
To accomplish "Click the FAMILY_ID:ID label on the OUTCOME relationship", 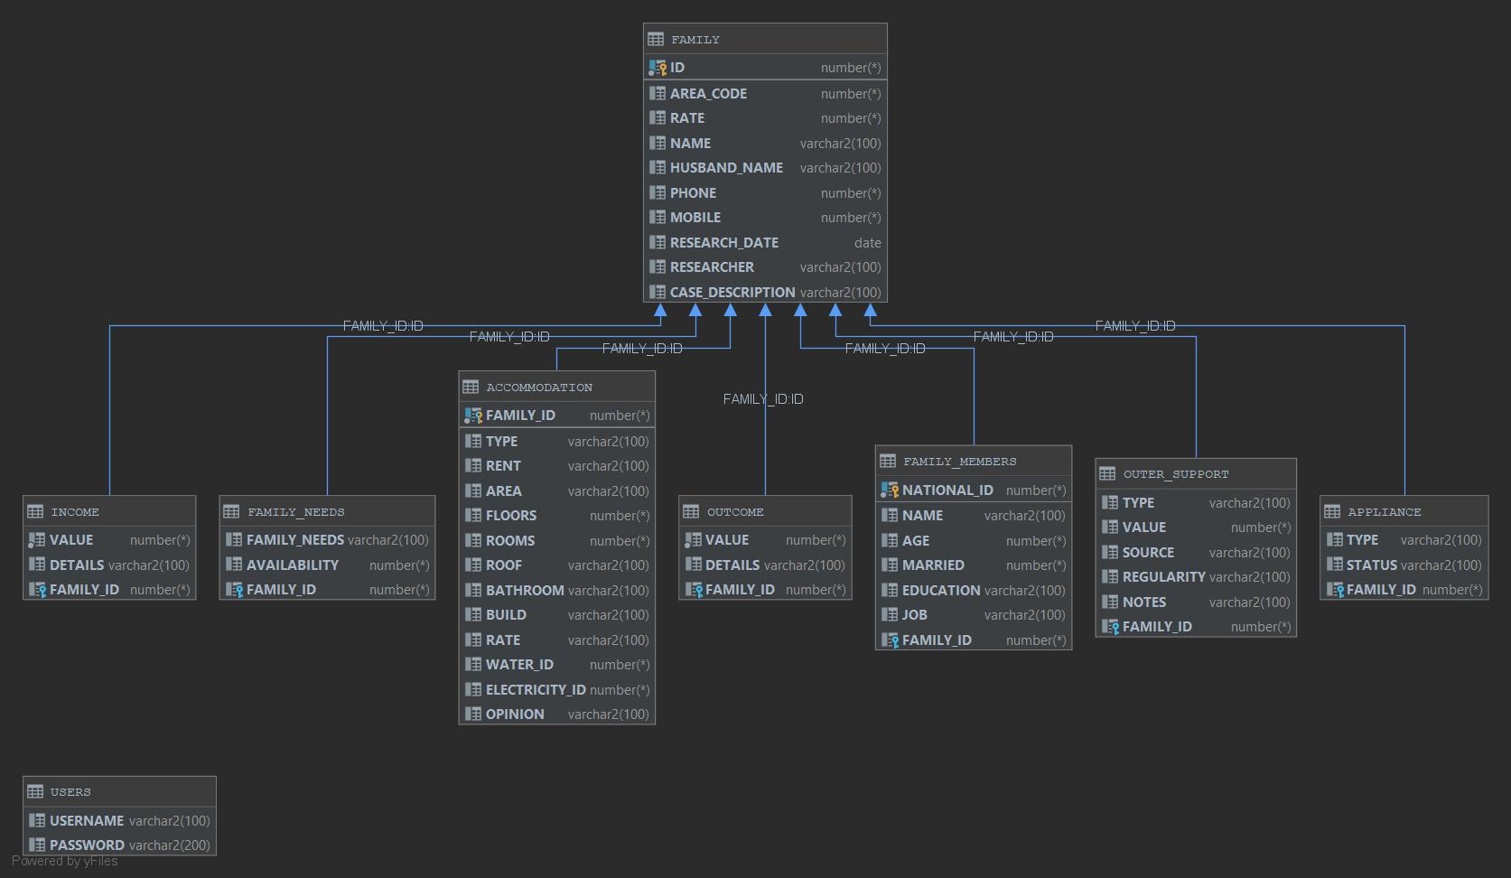I will tap(763, 398).
